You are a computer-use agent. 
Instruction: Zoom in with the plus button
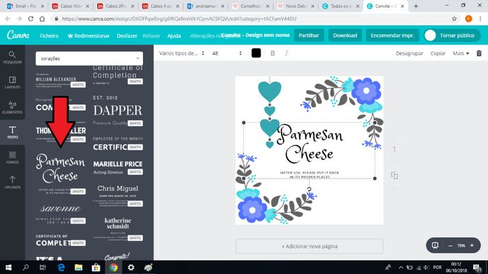pyautogui.click(x=472, y=245)
